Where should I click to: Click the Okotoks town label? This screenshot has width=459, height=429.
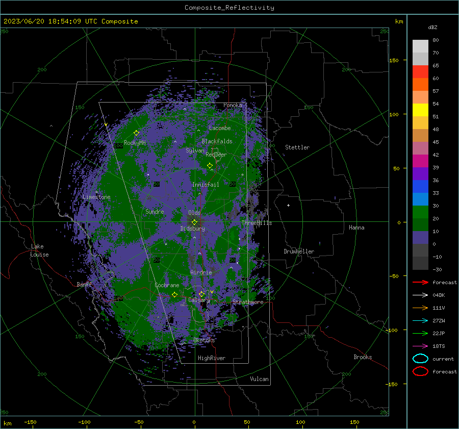coord(204,340)
